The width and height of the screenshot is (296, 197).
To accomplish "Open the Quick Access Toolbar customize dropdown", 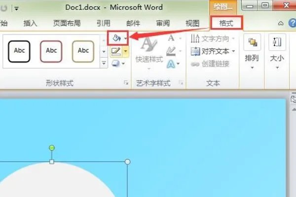I will point(16,8).
